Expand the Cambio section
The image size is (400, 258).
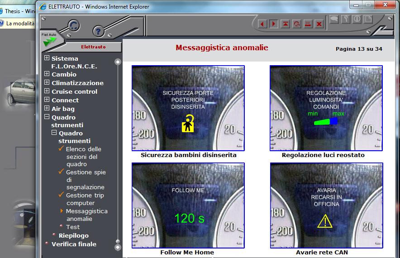(47, 74)
